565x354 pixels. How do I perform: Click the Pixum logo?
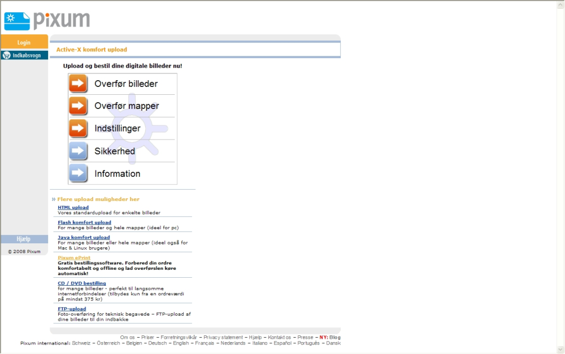[47, 21]
